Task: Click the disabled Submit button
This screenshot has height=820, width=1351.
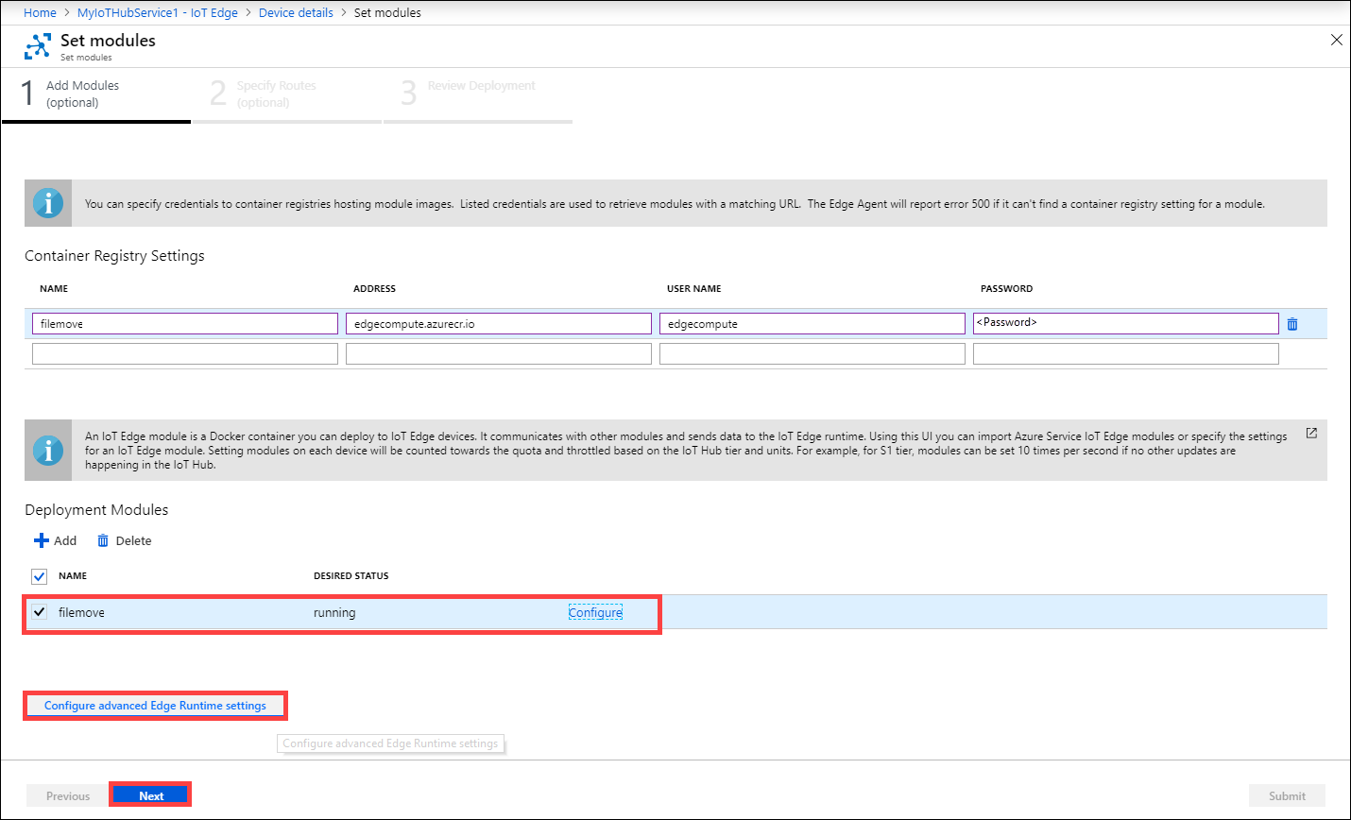Action: click(x=1287, y=794)
